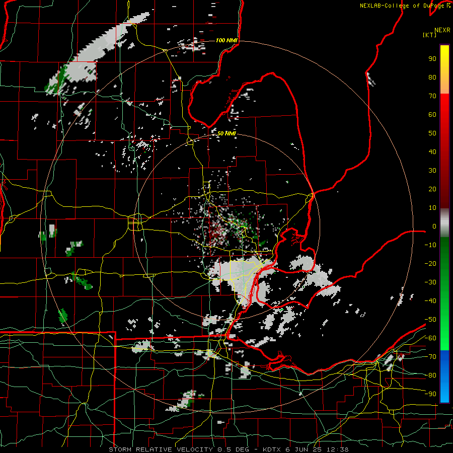
Task: Select the 0 value on the velocity scale
Action: (x=434, y=226)
